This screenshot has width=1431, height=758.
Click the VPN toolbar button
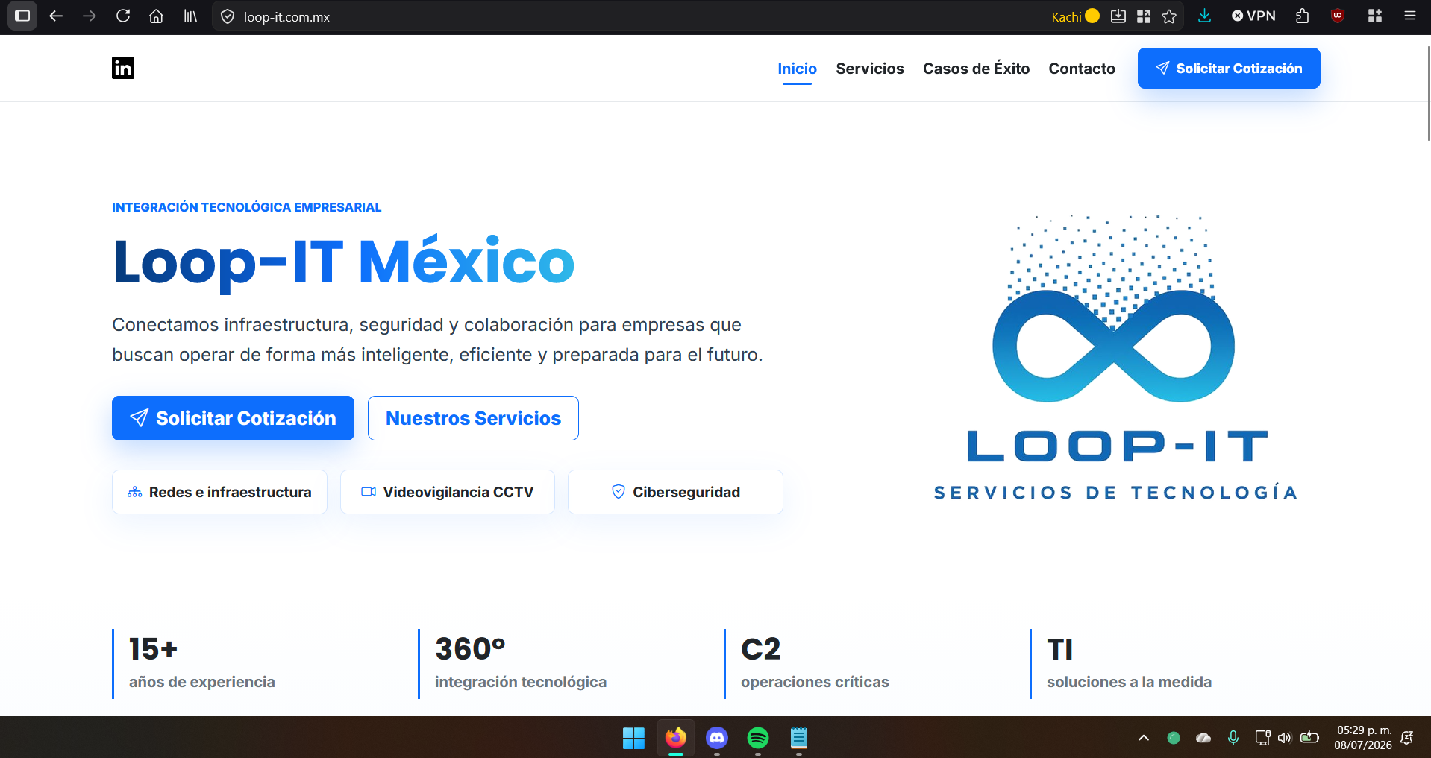[x=1253, y=16]
